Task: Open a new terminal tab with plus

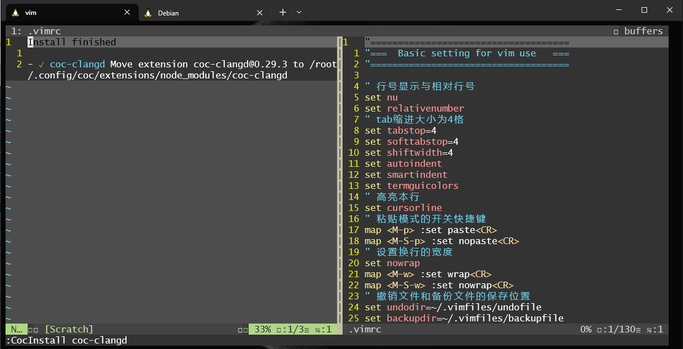Action: click(x=282, y=12)
